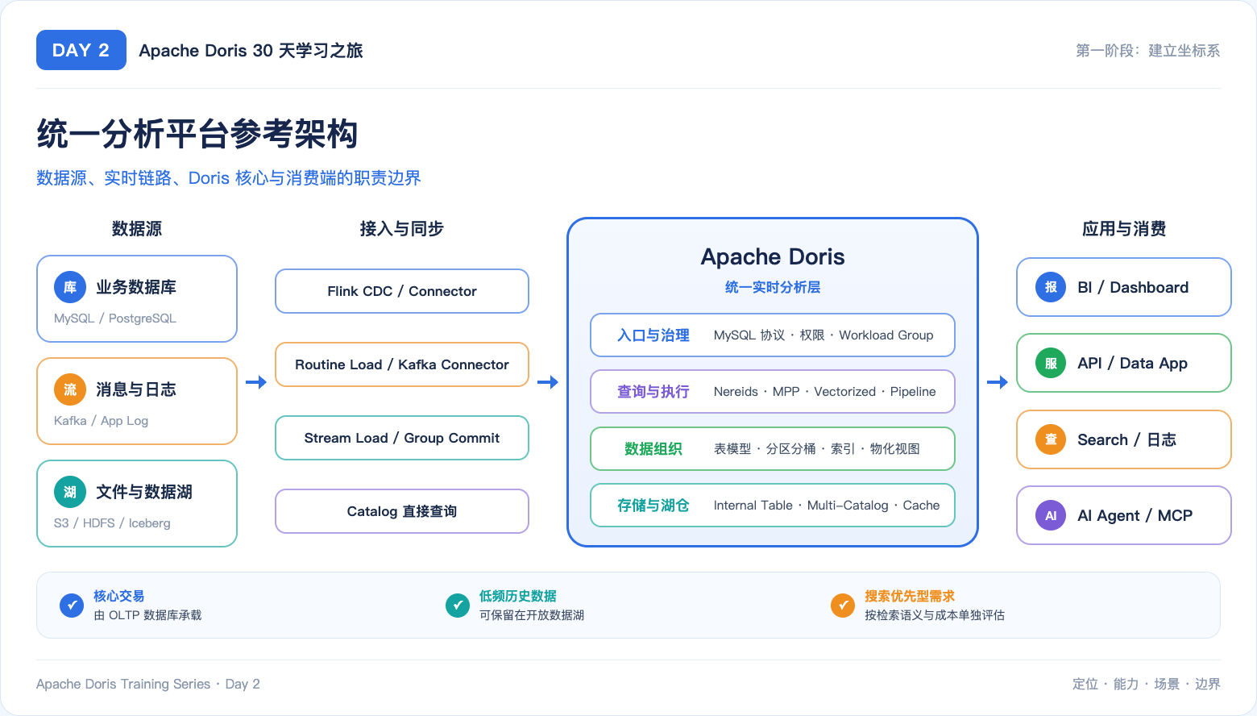The width and height of the screenshot is (1257, 716).
Task: Click the footer Apache Doris Training Series · Day 2
Action: click(x=148, y=684)
